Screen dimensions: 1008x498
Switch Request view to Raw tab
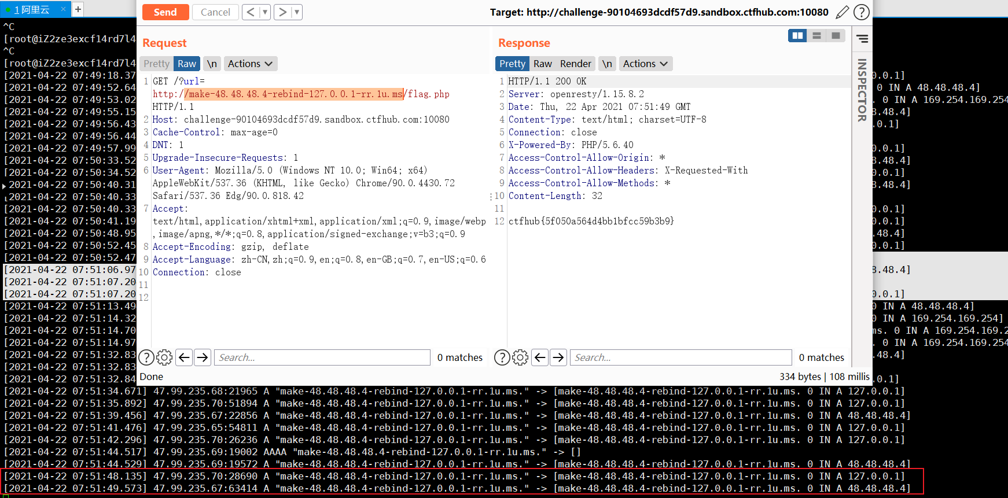(x=187, y=64)
